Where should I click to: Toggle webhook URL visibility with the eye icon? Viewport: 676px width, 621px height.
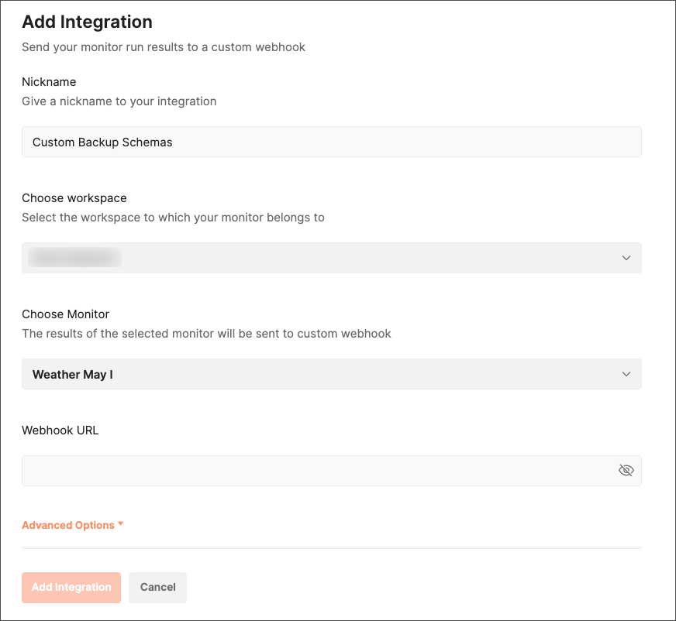pyautogui.click(x=626, y=471)
